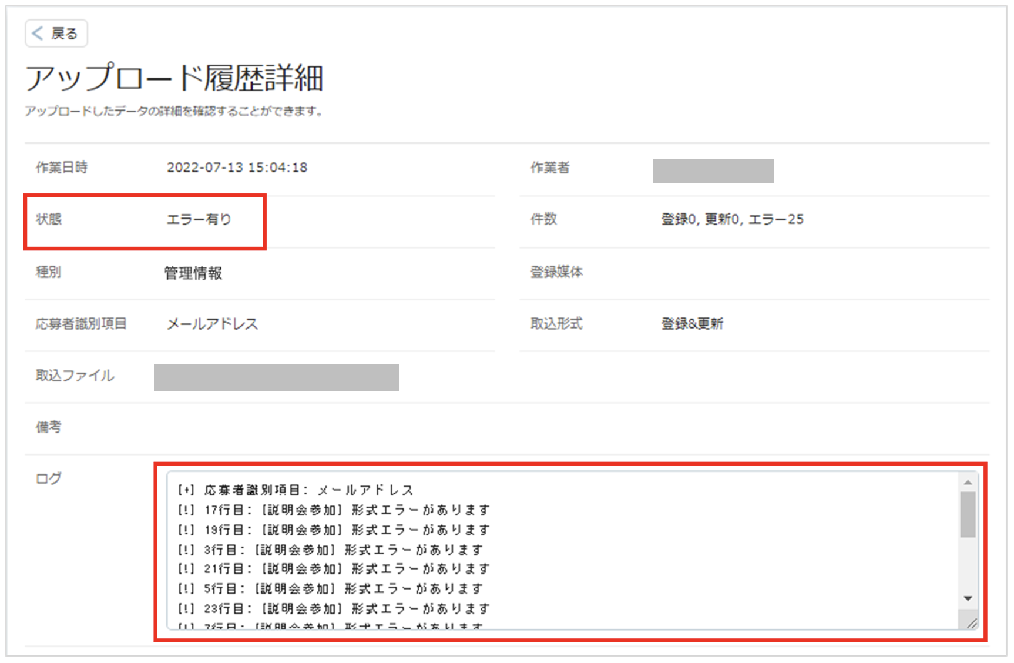Click the 作業日時 timestamp 2022-07-13 15:04:18
The width and height of the screenshot is (1014, 663).
237,168
